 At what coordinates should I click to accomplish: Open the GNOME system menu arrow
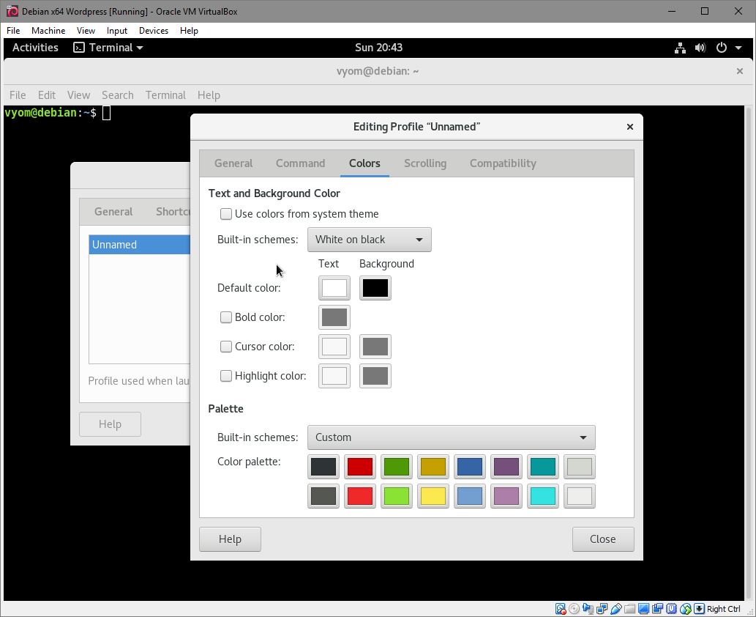(x=738, y=48)
